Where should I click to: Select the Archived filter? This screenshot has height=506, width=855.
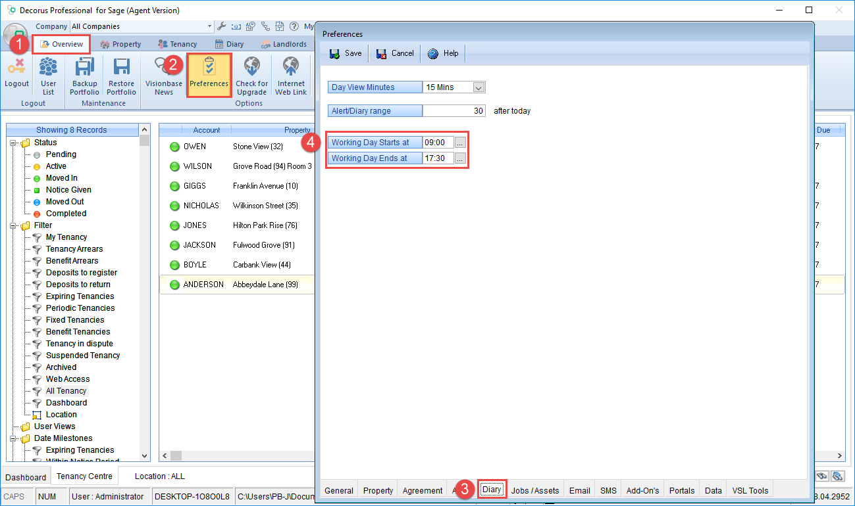[x=61, y=367]
